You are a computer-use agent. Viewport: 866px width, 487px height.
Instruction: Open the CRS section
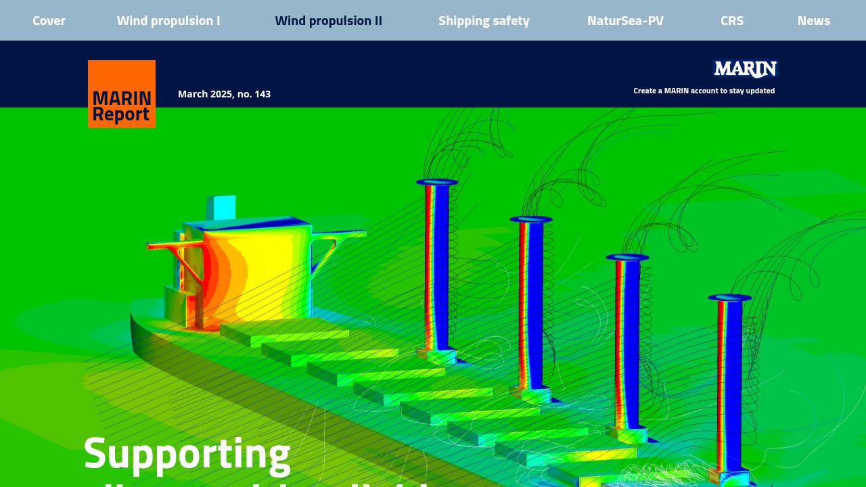(732, 20)
